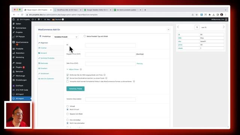Bookmark this page with the star icon

point(196,15)
